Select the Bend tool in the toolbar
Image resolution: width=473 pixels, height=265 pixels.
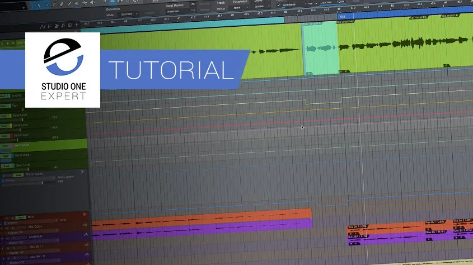tap(85, 3)
